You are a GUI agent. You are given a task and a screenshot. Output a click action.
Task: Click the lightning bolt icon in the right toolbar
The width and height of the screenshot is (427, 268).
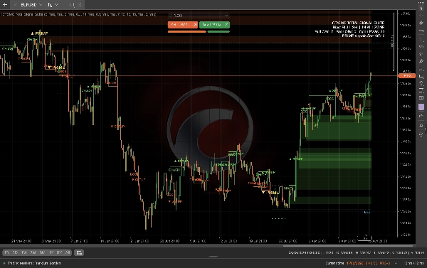click(x=421, y=23)
